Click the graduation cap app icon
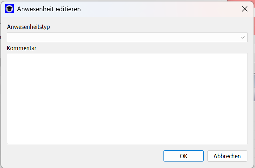 coord(9,9)
